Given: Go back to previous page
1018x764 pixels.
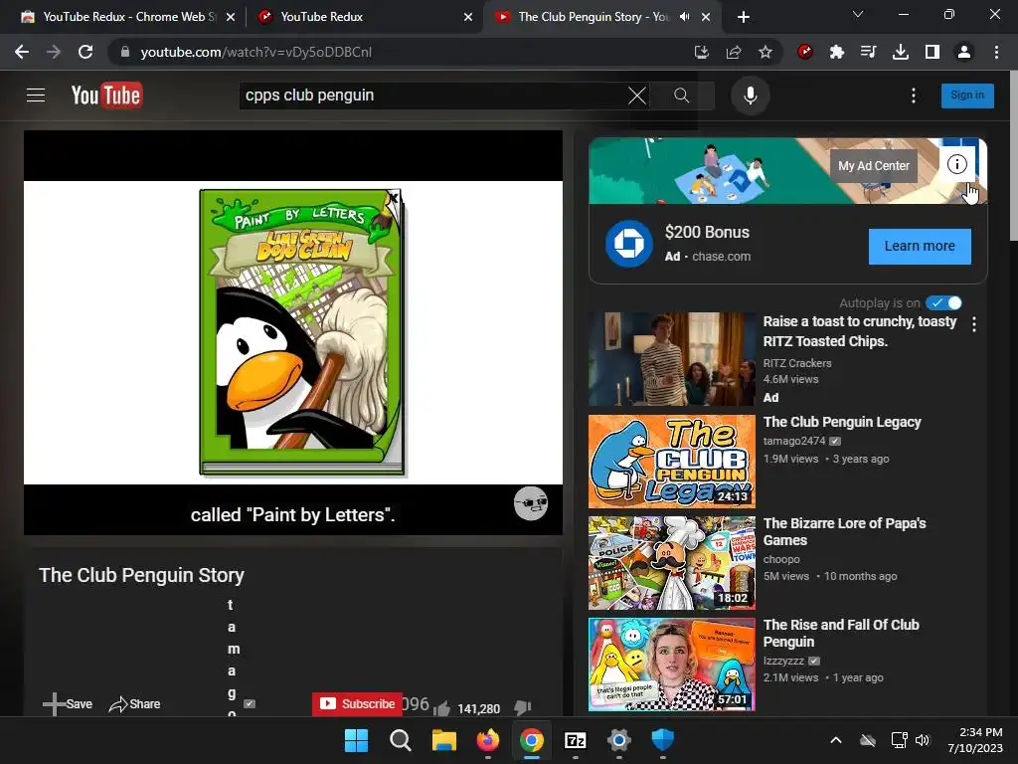Looking at the screenshot, I should [x=22, y=52].
